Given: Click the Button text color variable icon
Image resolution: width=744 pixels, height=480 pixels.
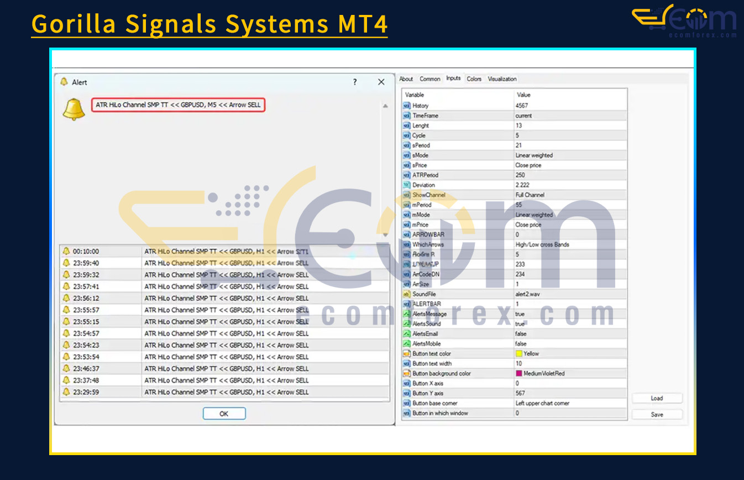Looking at the screenshot, I should pos(407,353).
